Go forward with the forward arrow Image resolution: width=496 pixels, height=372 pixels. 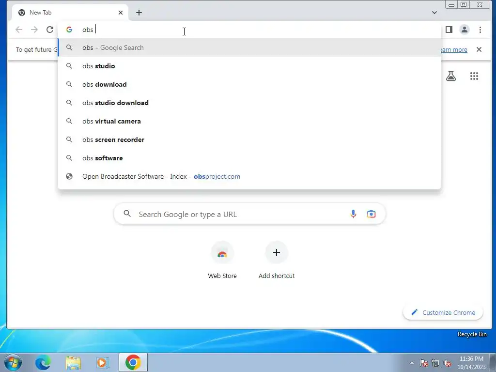(34, 30)
